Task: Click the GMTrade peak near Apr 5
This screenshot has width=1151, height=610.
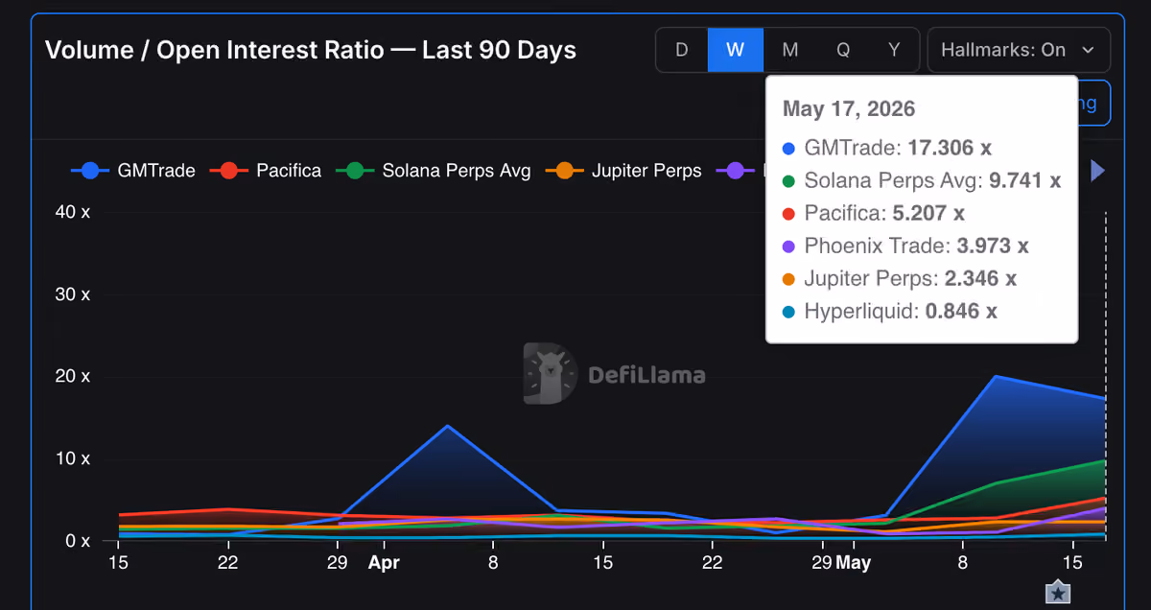Action: pyautogui.click(x=447, y=426)
